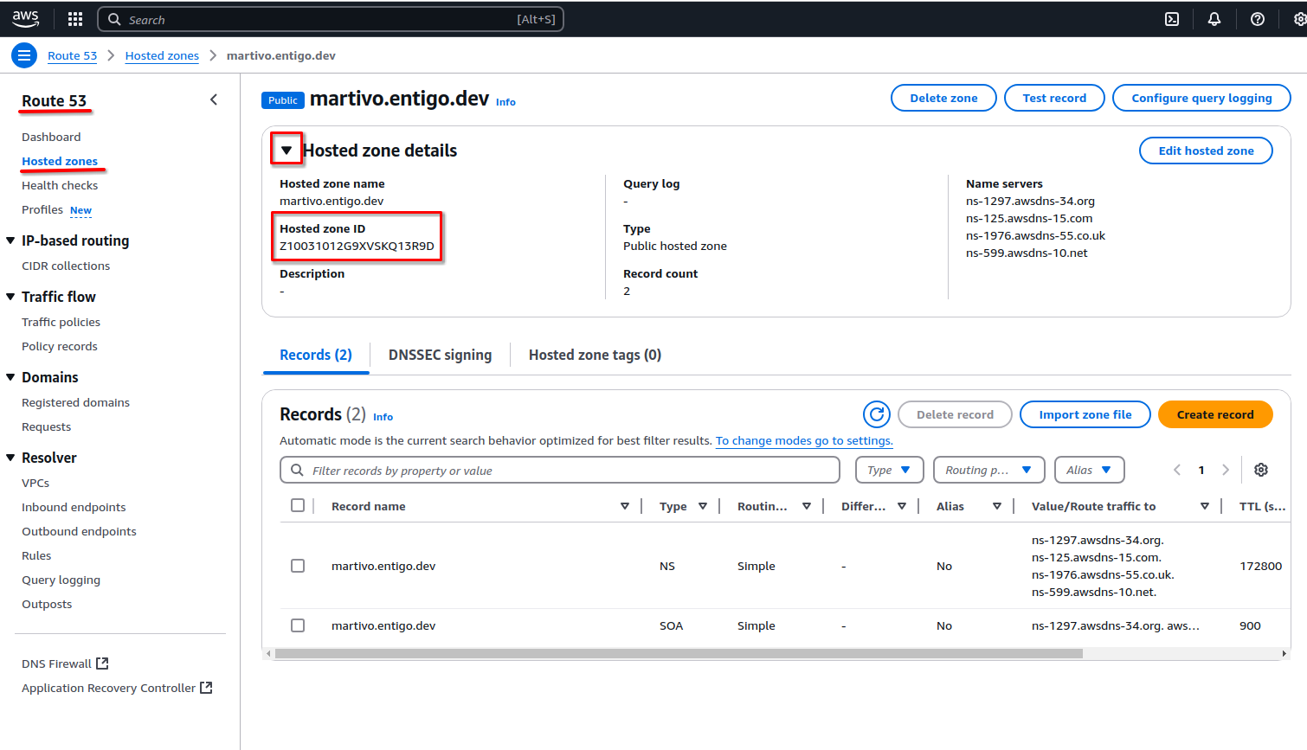This screenshot has height=750, width=1307.
Task: Collapse the IP-based routing section
Action: pos(10,240)
